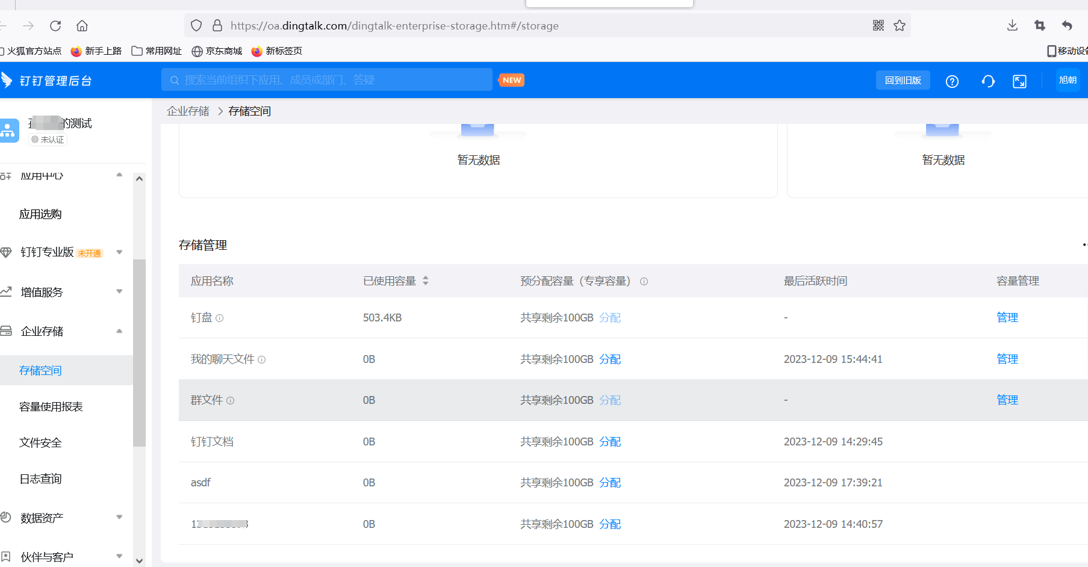1088x567 pixels.
Task: Click the DingTalk admin logo
Action: pos(47,81)
